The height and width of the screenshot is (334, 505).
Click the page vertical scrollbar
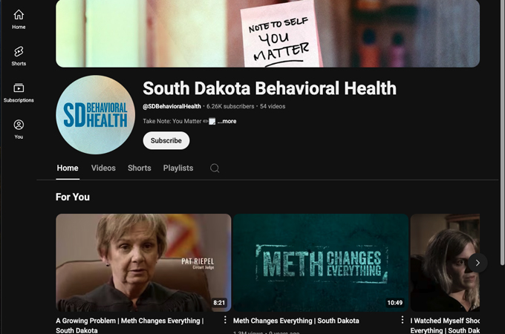502,133
